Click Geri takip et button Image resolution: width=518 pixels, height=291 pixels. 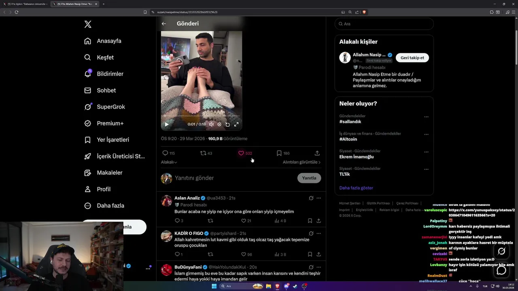click(x=412, y=58)
